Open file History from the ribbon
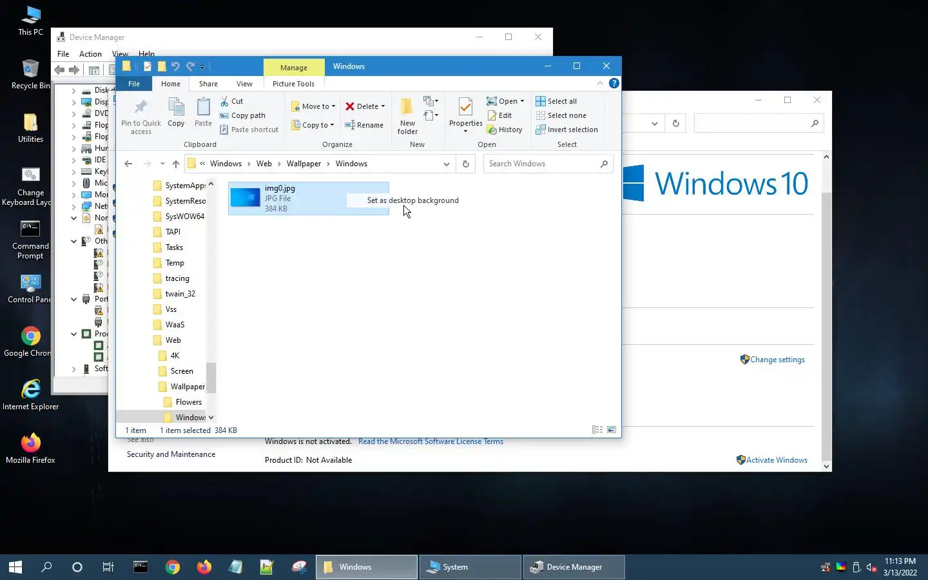The height and width of the screenshot is (580, 928). click(505, 130)
